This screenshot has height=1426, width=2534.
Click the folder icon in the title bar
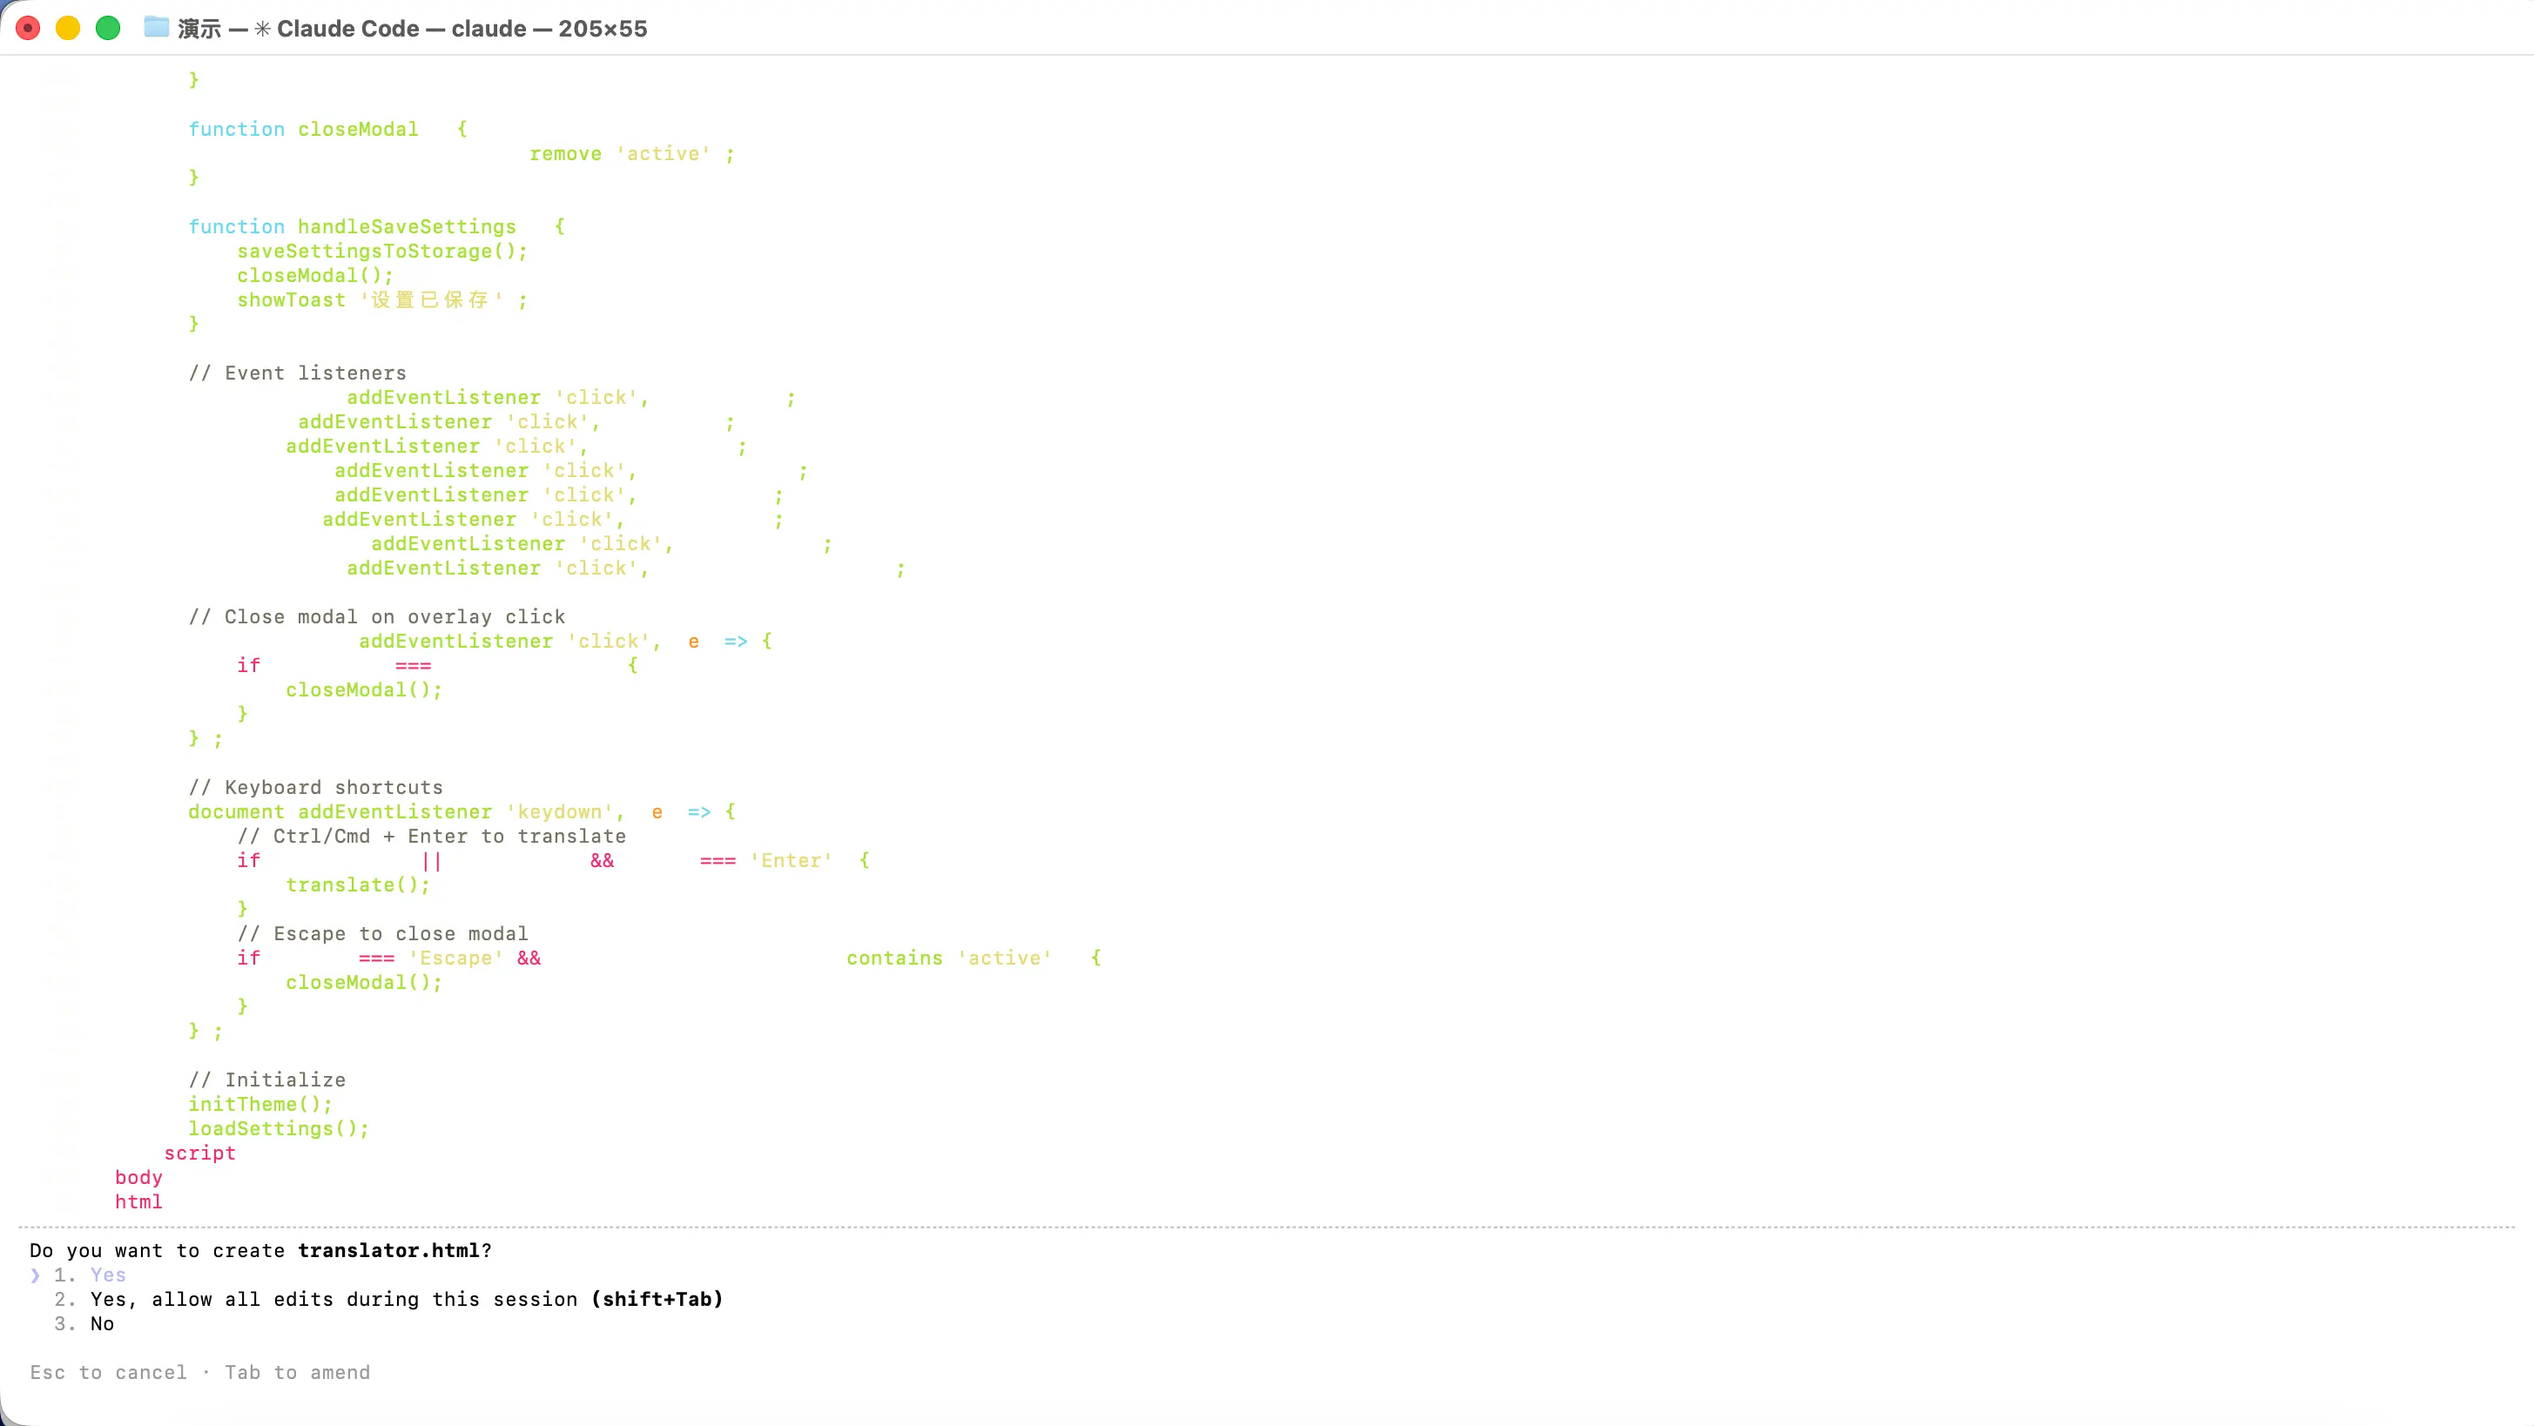pyautogui.click(x=157, y=28)
